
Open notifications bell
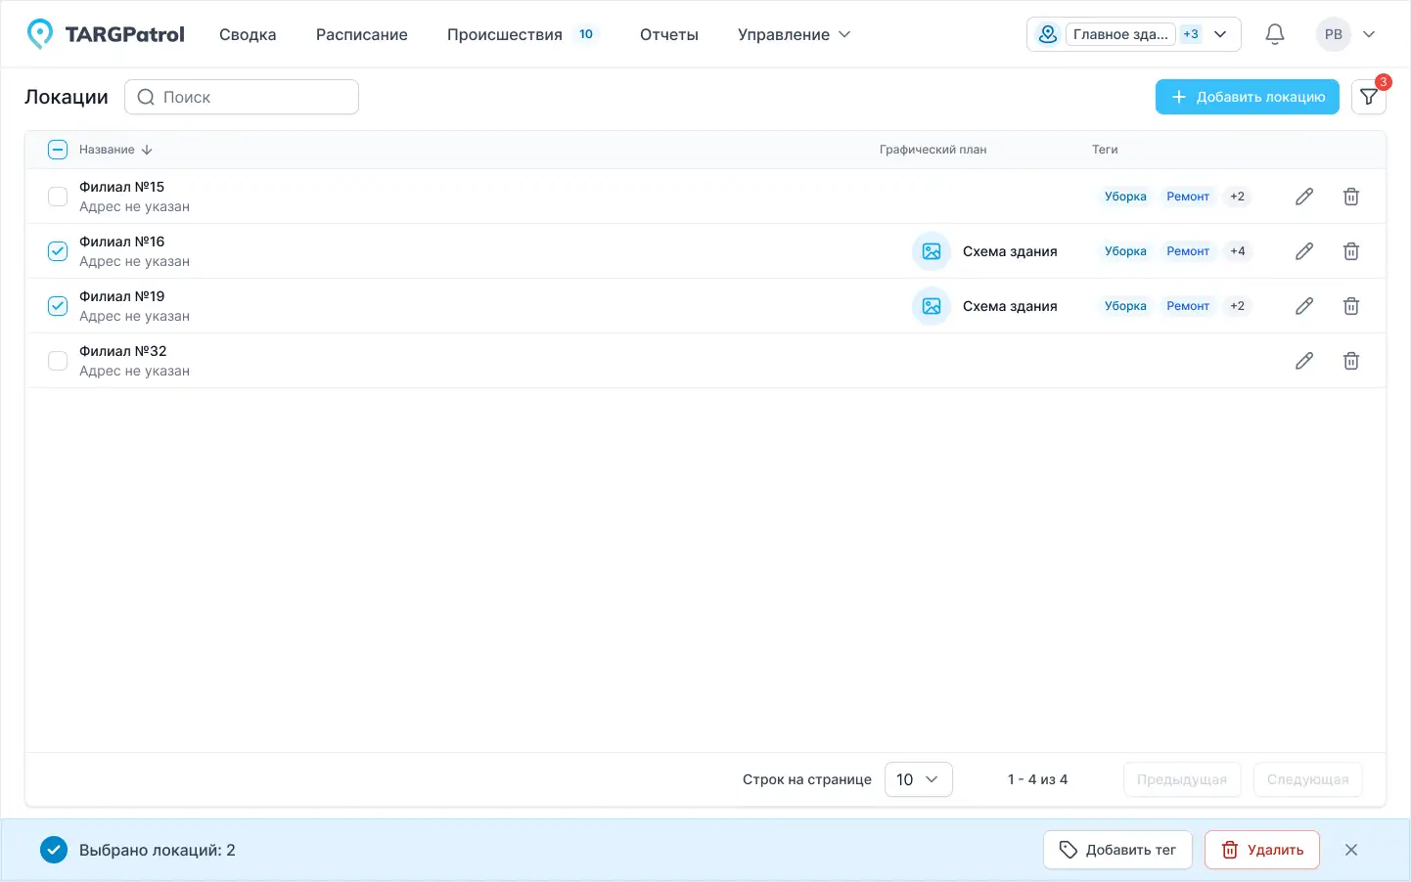(x=1274, y=34)
